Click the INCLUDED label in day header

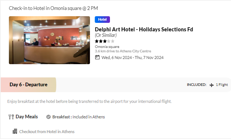(x=197, y=85)
